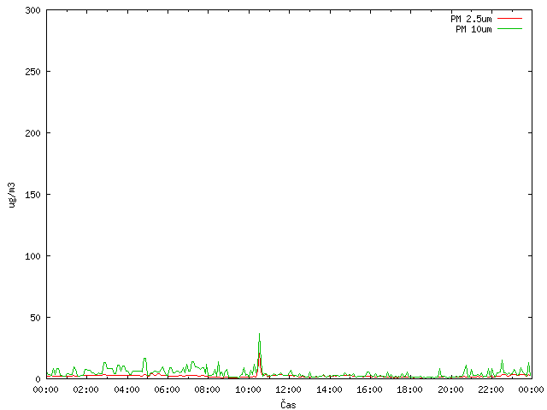Click the 250 y-axis value
This screenshot has width=547, height=410.
click(x=32, y=72)
